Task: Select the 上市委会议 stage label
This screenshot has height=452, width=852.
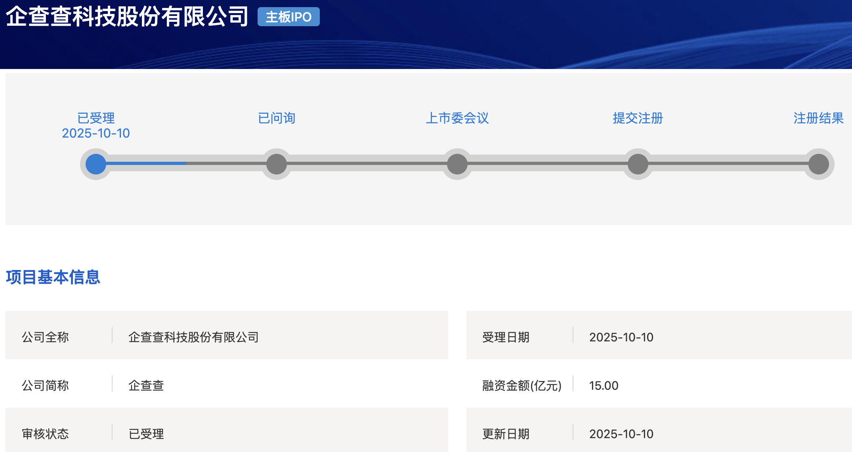Action: 457,118
